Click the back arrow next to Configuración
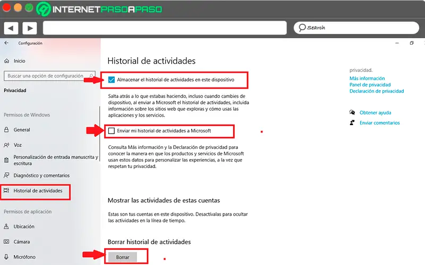425x265 pixels. 6,43
